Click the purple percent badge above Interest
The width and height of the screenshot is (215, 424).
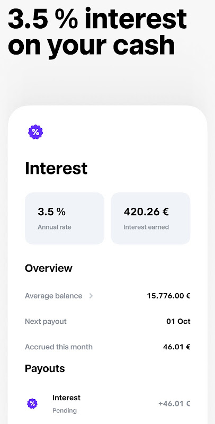coord(35,132)
